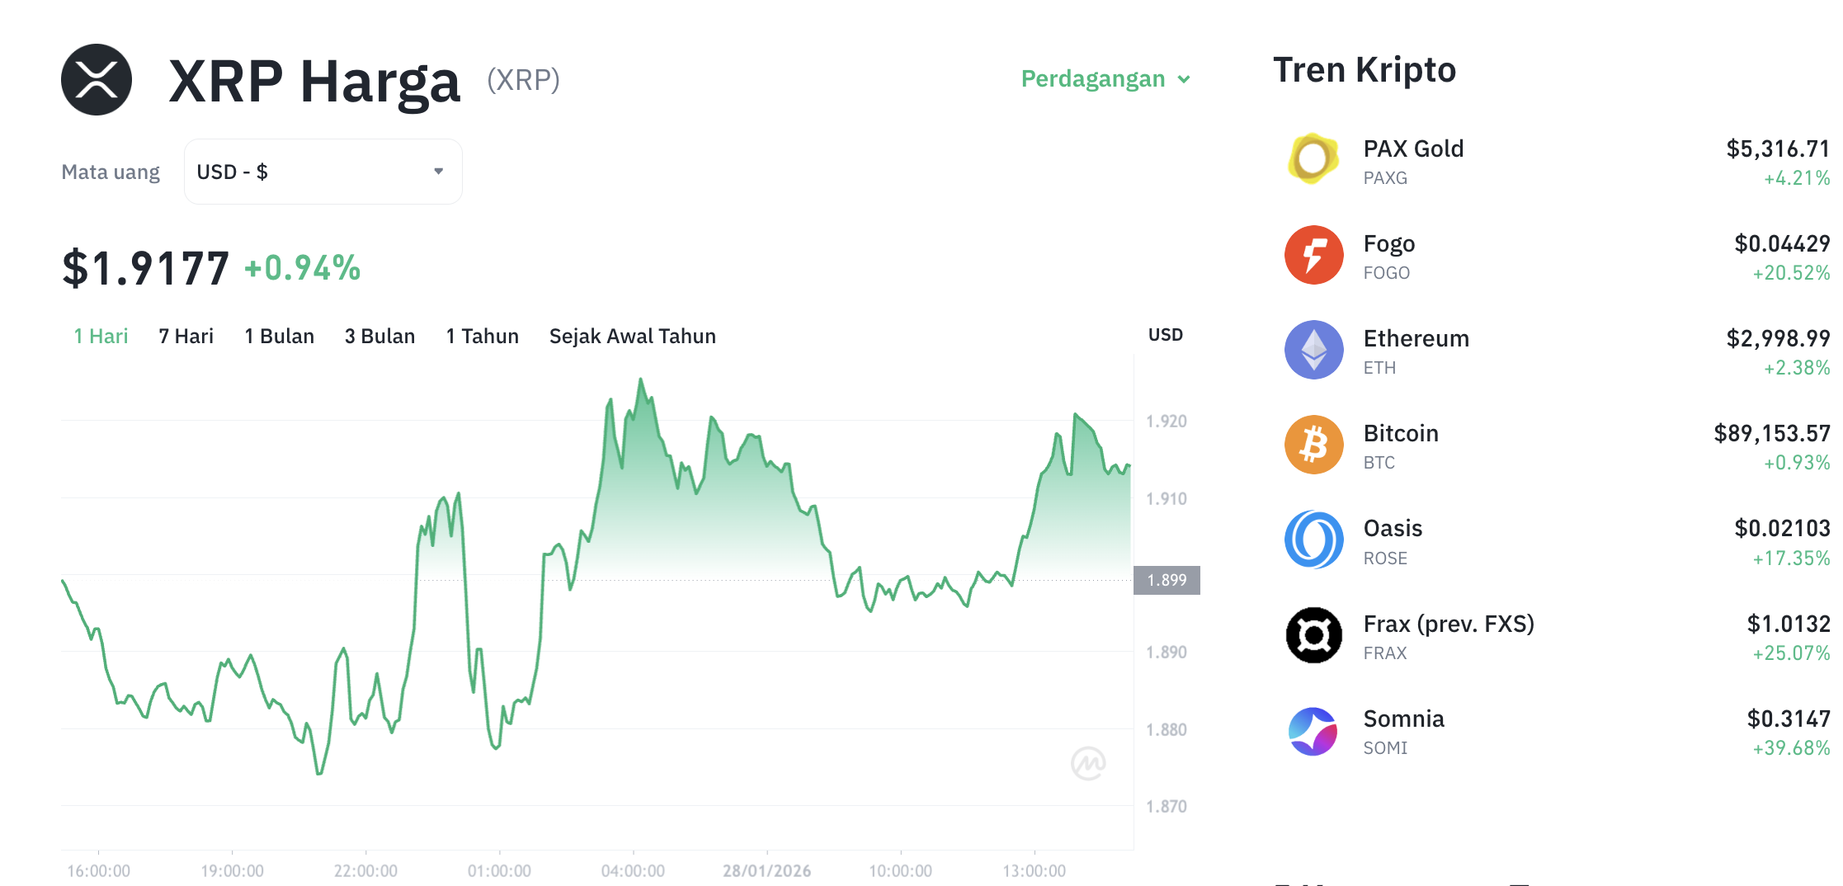Toggle the 1 Hari time range
Viewport: 1843px width, 886px height.
[101, 336]
